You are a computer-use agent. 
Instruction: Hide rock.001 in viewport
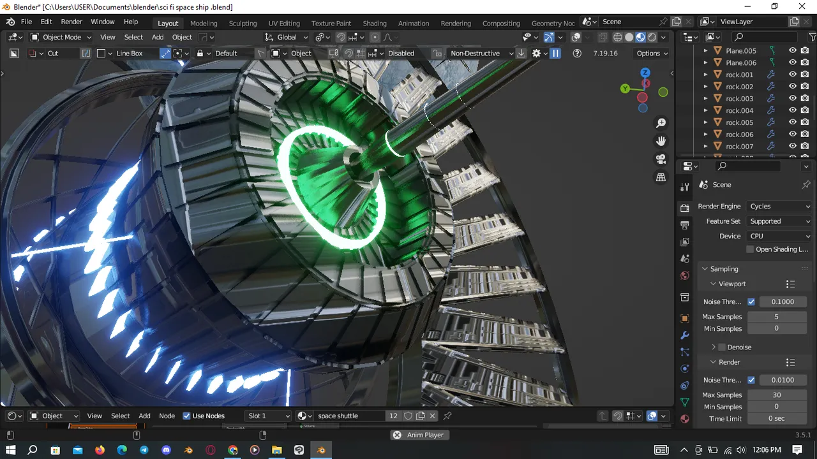(x=793, y=75)
